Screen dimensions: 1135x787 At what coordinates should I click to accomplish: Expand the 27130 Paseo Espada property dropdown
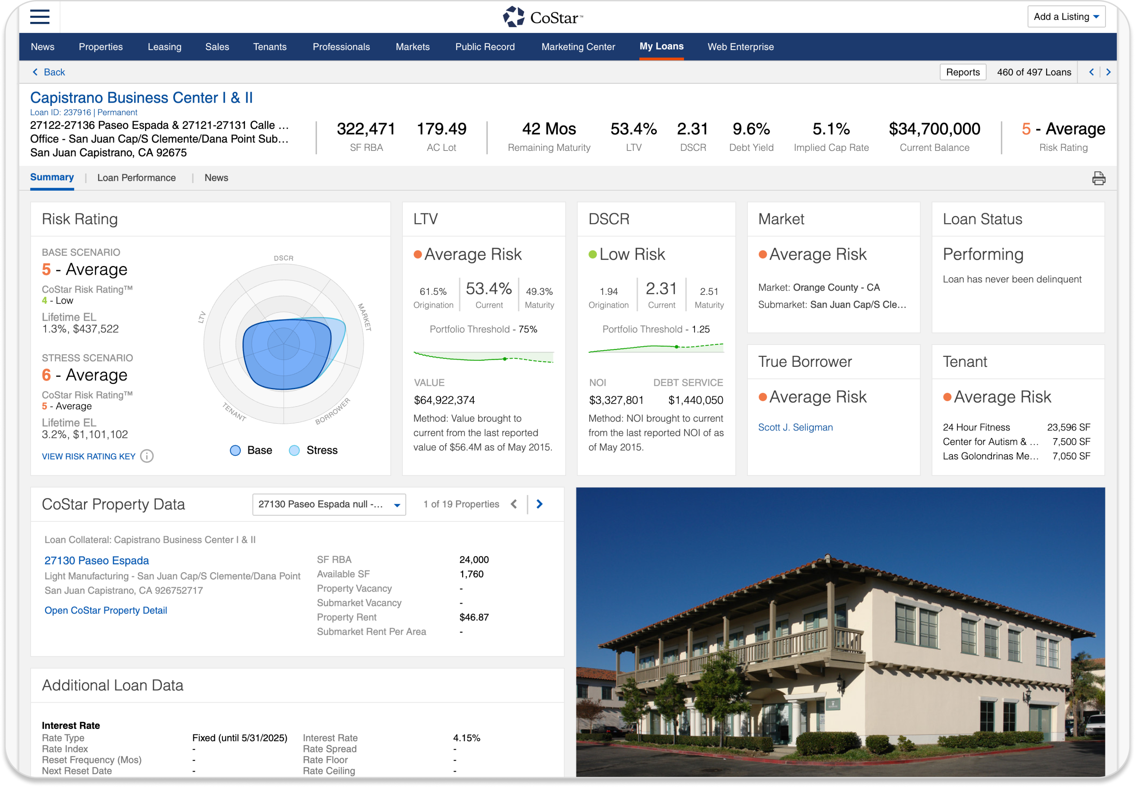(x=329, y=505)
